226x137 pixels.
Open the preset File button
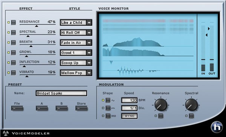pyautogui.click(x=17, y=108)
